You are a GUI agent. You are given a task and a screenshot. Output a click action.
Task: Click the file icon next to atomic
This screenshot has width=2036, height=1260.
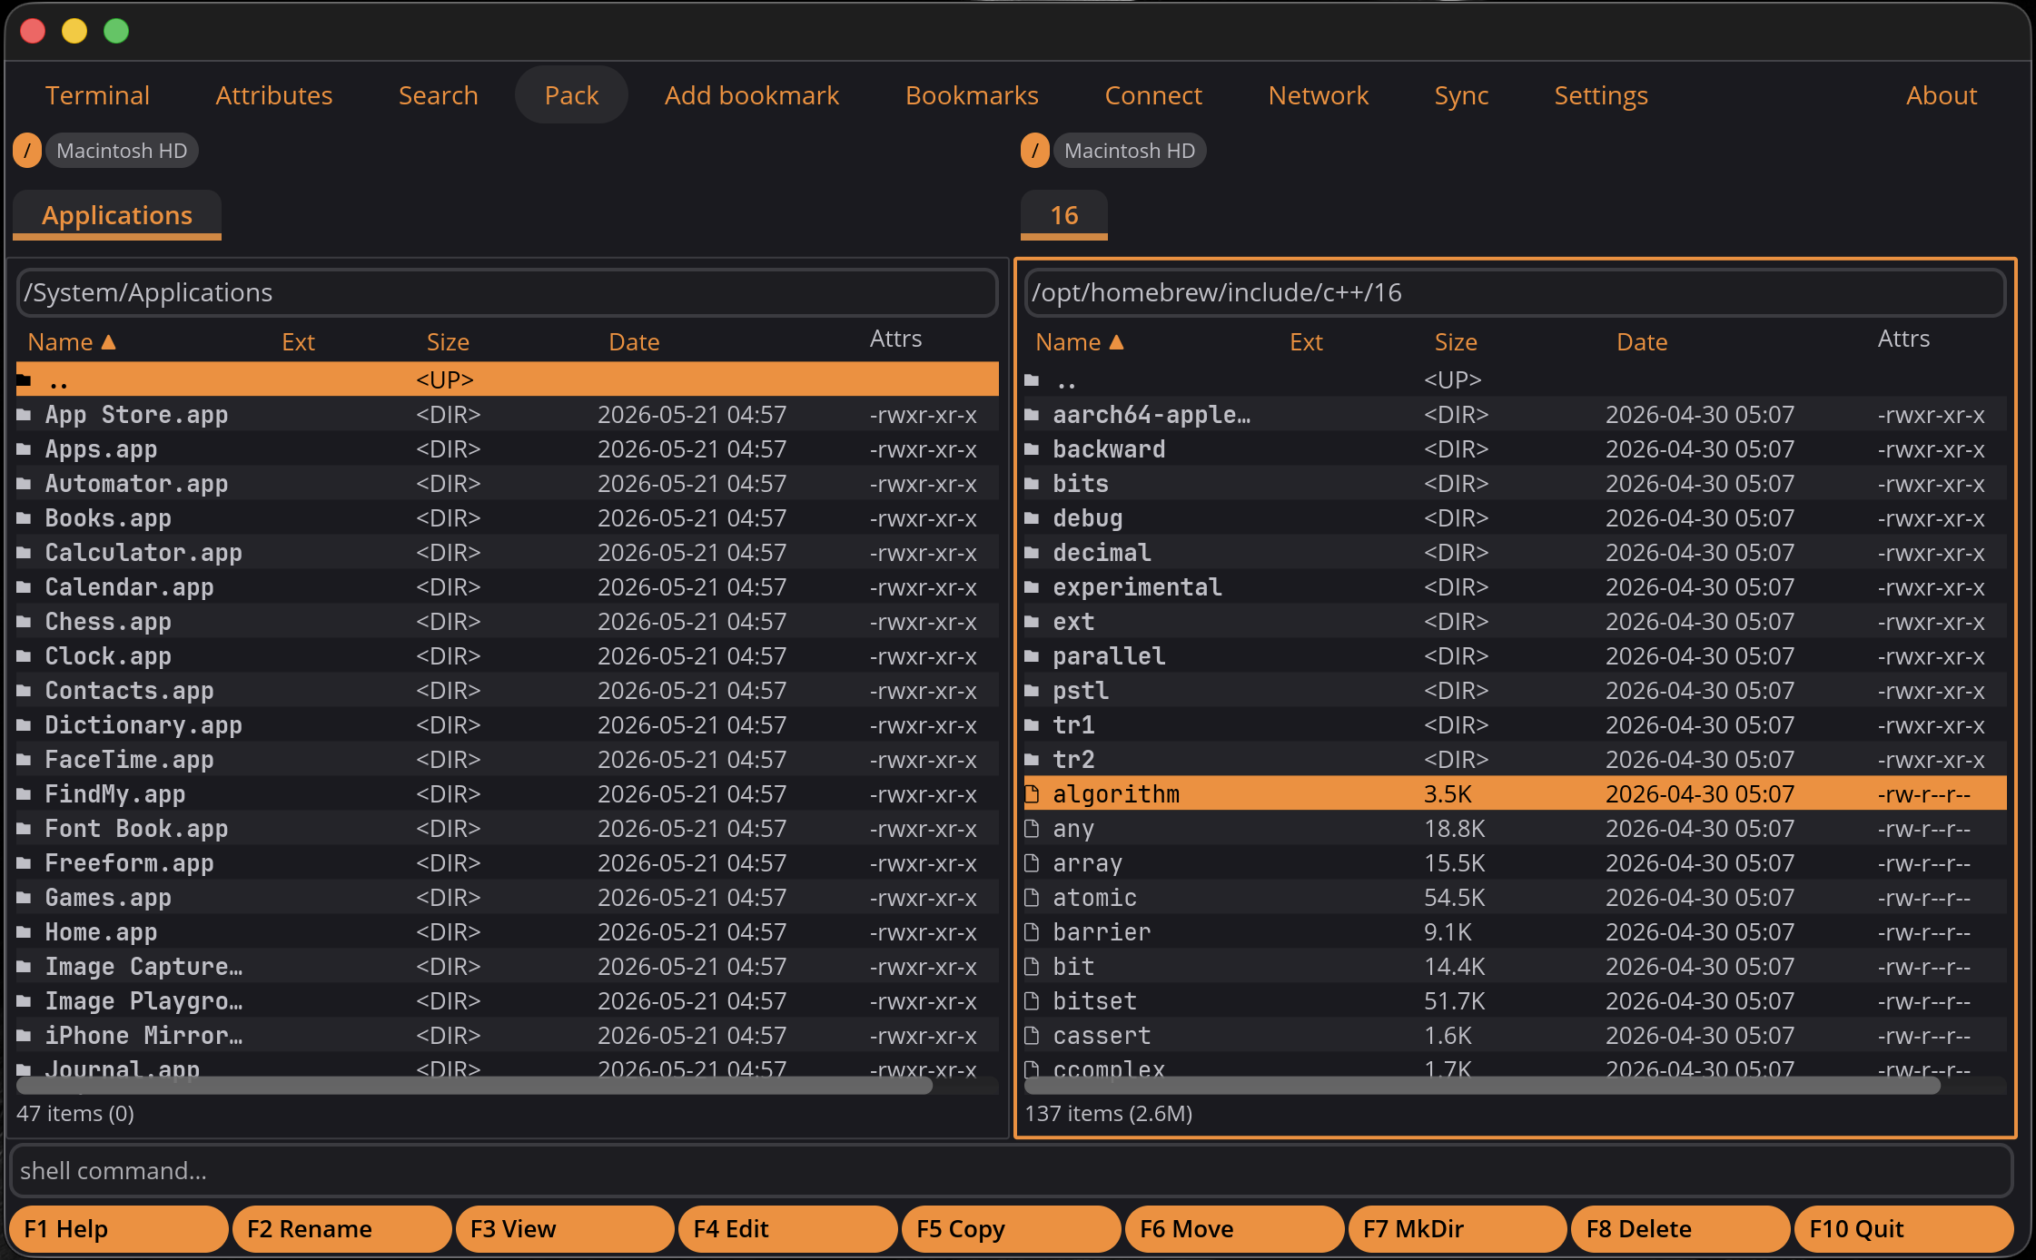click(x=1033, y=898)
